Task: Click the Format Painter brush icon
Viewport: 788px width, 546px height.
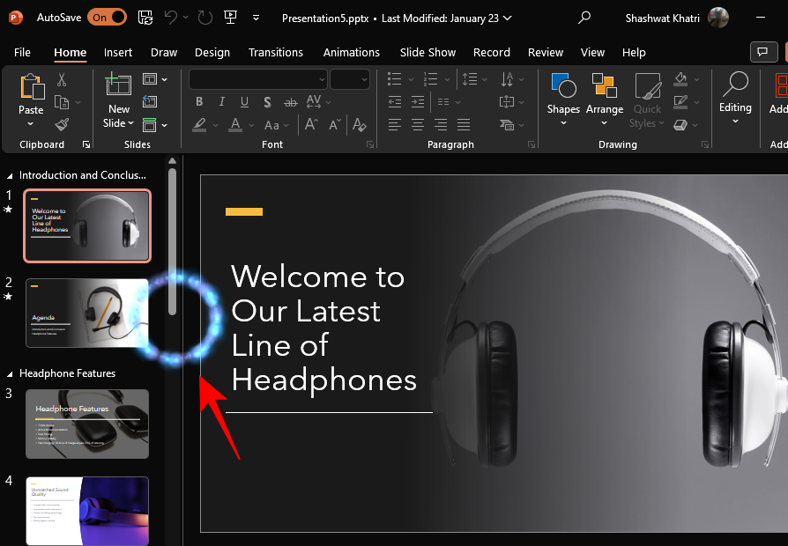Action: pos(62,125)
